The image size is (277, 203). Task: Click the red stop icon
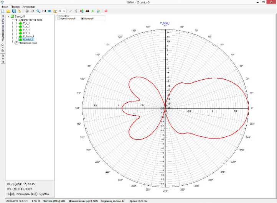106,11
